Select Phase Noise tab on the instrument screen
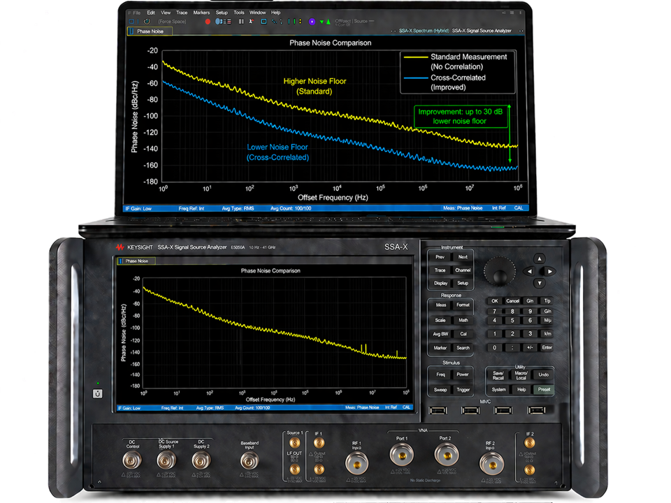The width and height of the screenshot is (671, 503). pos(136,261)
